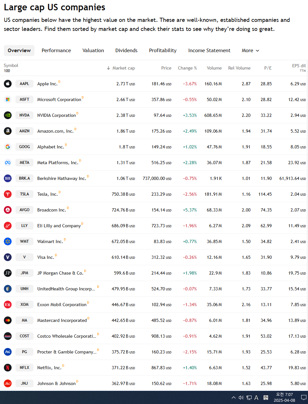The image size is (308, 404).
Task: Sort by the Market cap column
Action: 121,68
